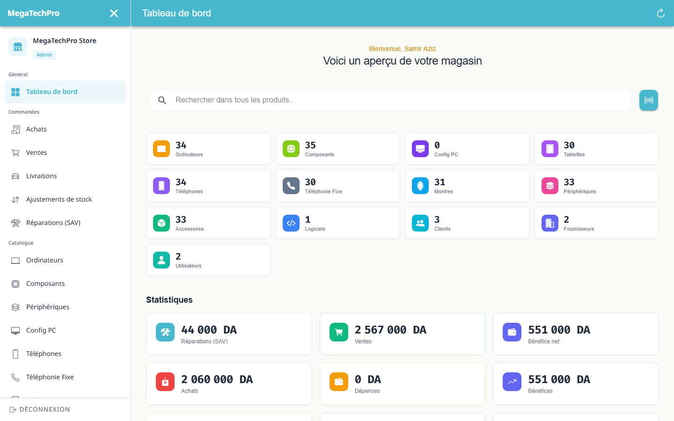The height and width of the screenshot is (421, 674).
Task: Click the Bénéfices stat label
Action: 541,391
